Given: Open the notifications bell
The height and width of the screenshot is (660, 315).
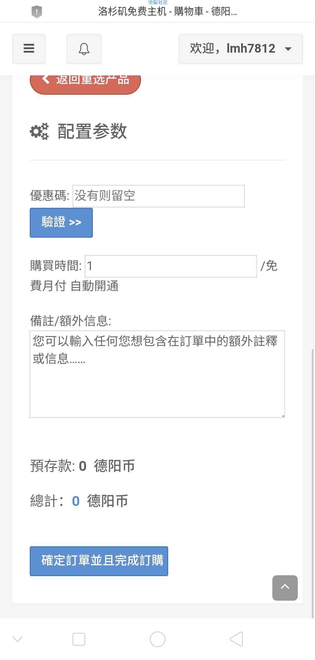Looking at the screenshot, I should (x=84, y=49).
